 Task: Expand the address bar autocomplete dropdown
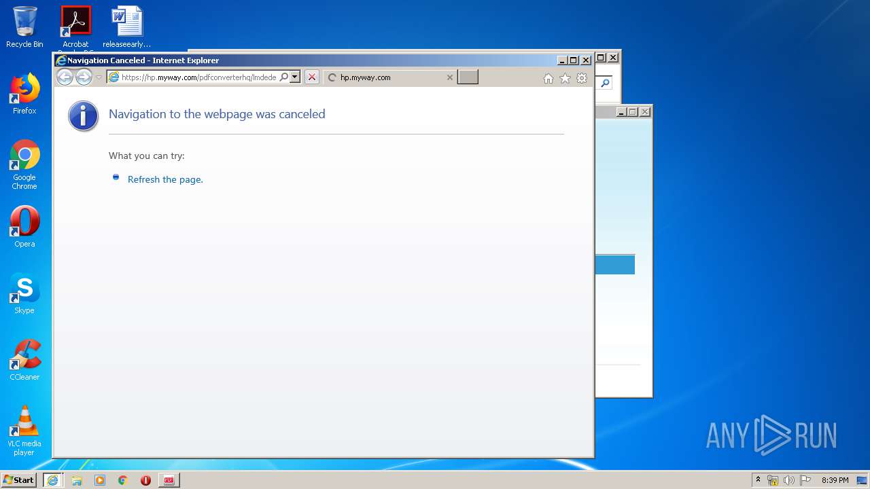(x=295, y=77)
